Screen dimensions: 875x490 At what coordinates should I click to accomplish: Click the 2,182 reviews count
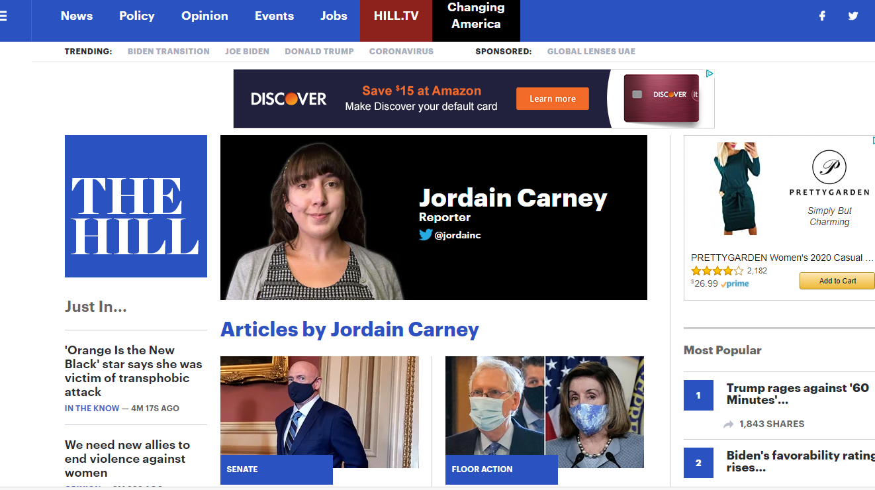(757, 271)
